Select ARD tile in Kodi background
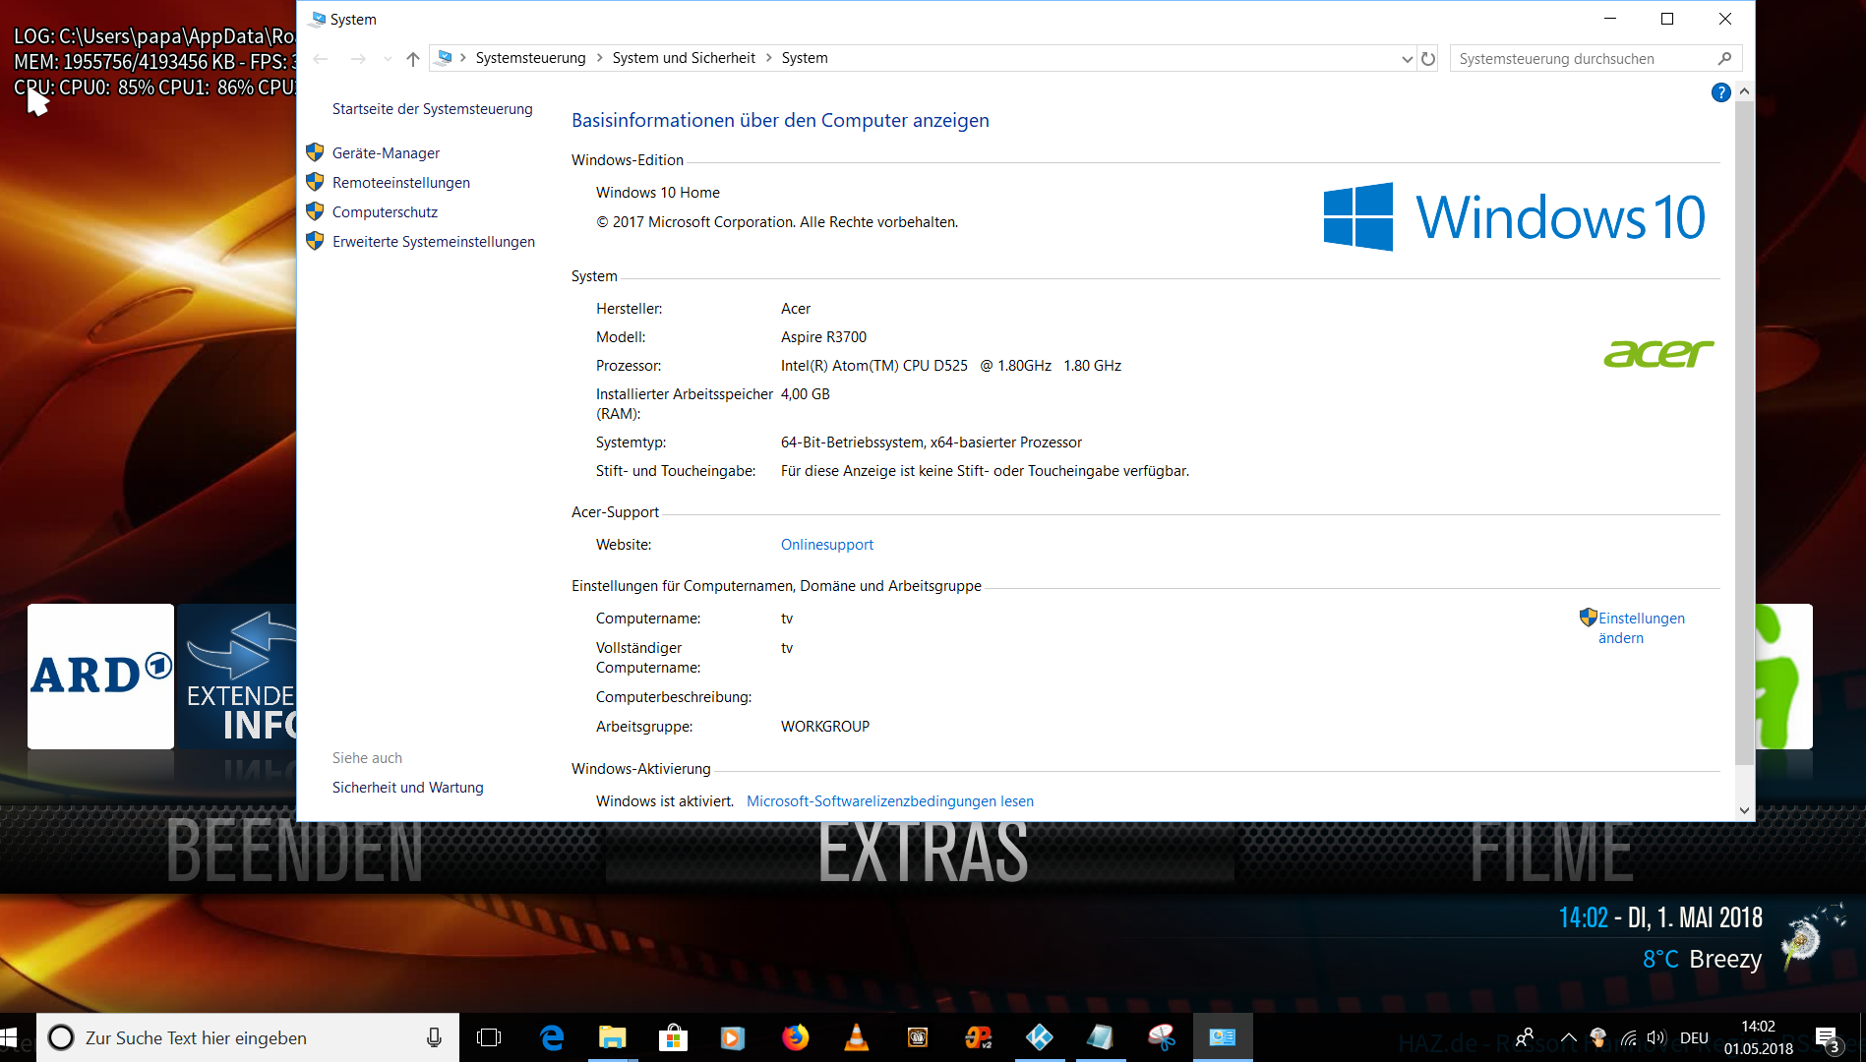 pos(100,677)
